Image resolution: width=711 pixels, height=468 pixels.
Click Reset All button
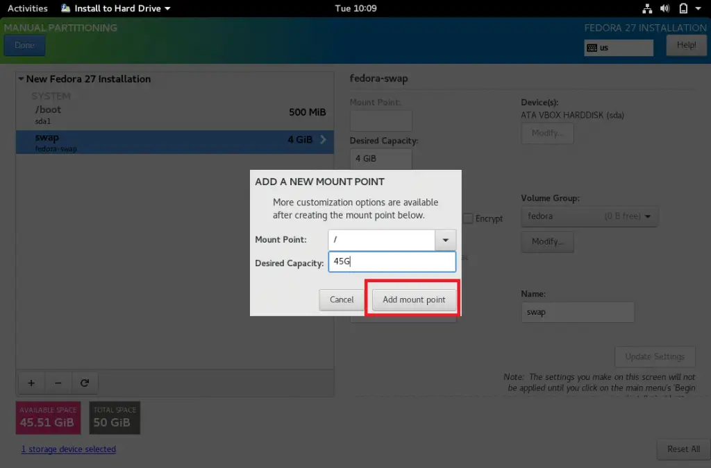coord(683,449)
